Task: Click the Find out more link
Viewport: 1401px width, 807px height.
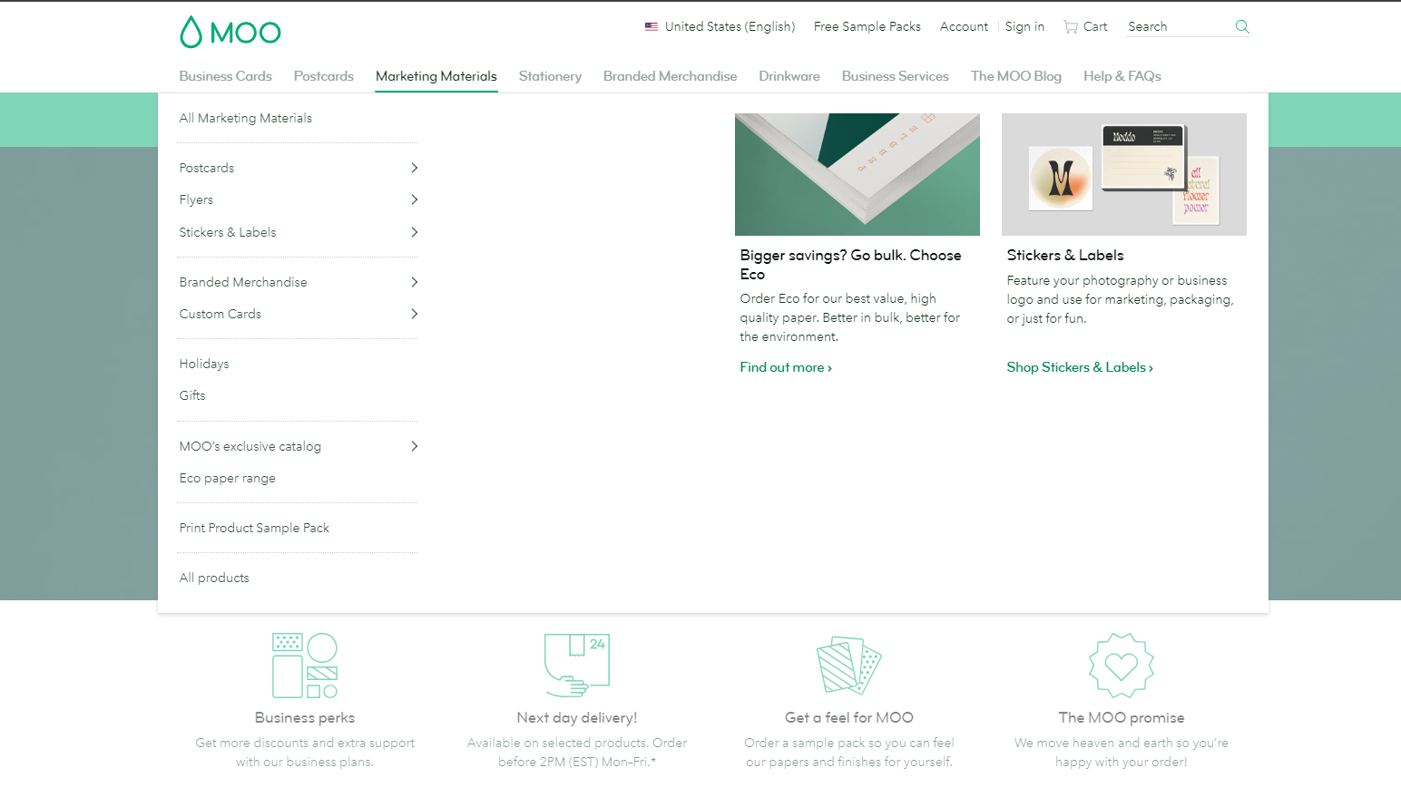Action: 786,367
